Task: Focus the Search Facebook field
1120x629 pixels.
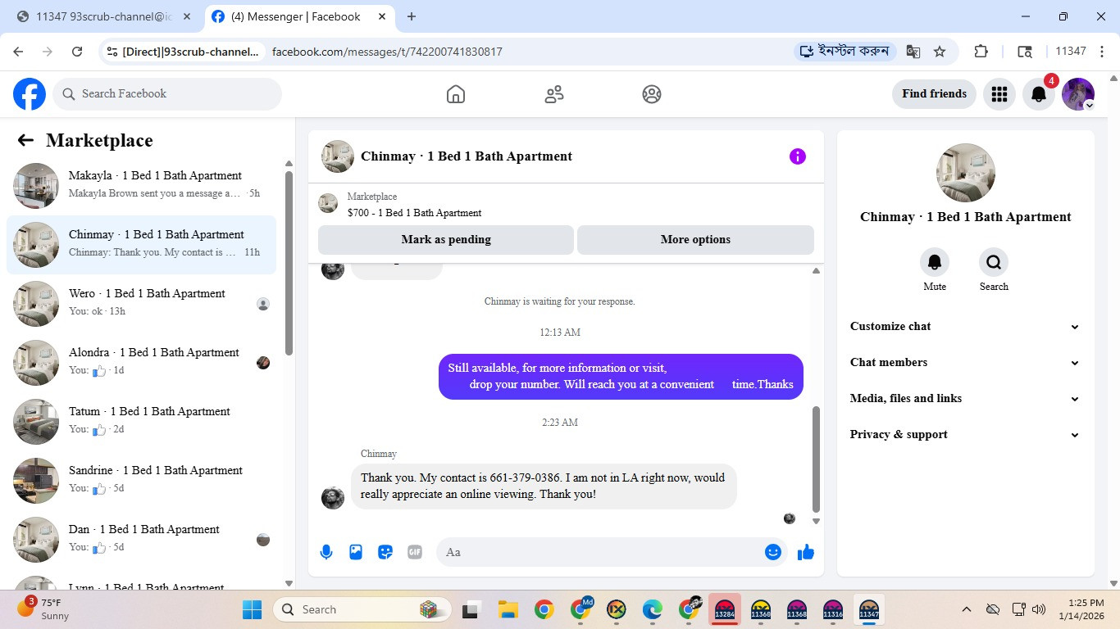Action: (167, 94)
